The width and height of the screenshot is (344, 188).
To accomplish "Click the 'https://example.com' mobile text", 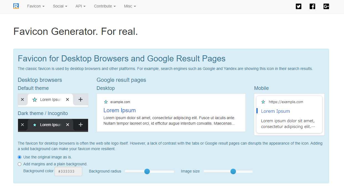I will pos(286,102).
